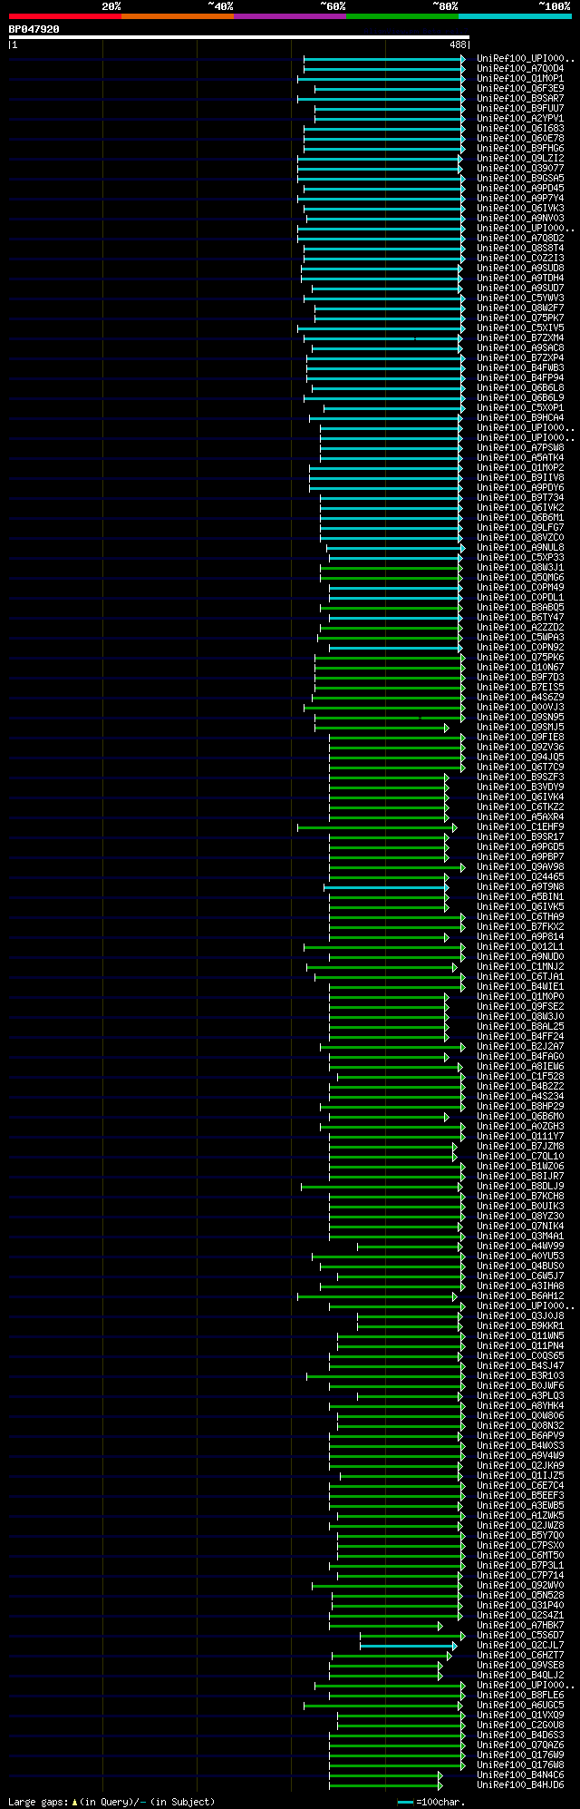This screenshot has height=1809, width=580.
Task: Select the UniRef100_A4WV99 label
Action: 520,1246
